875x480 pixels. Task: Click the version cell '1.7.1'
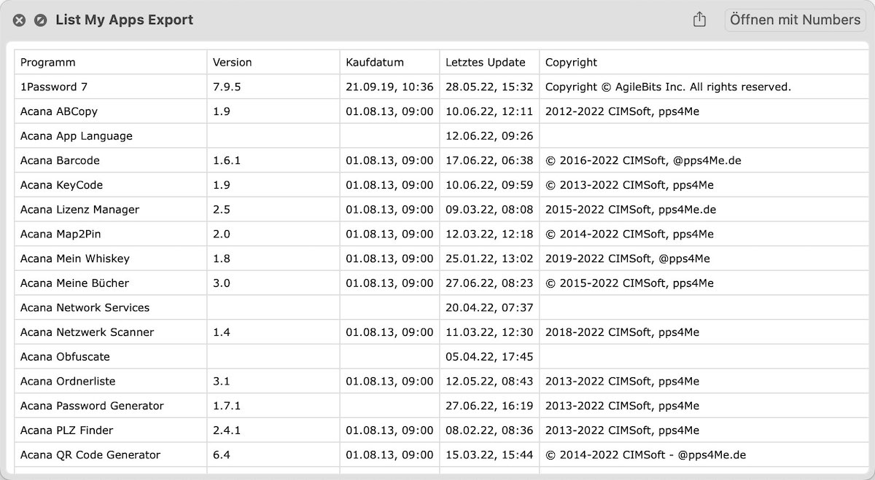click(x=273, y=406)
